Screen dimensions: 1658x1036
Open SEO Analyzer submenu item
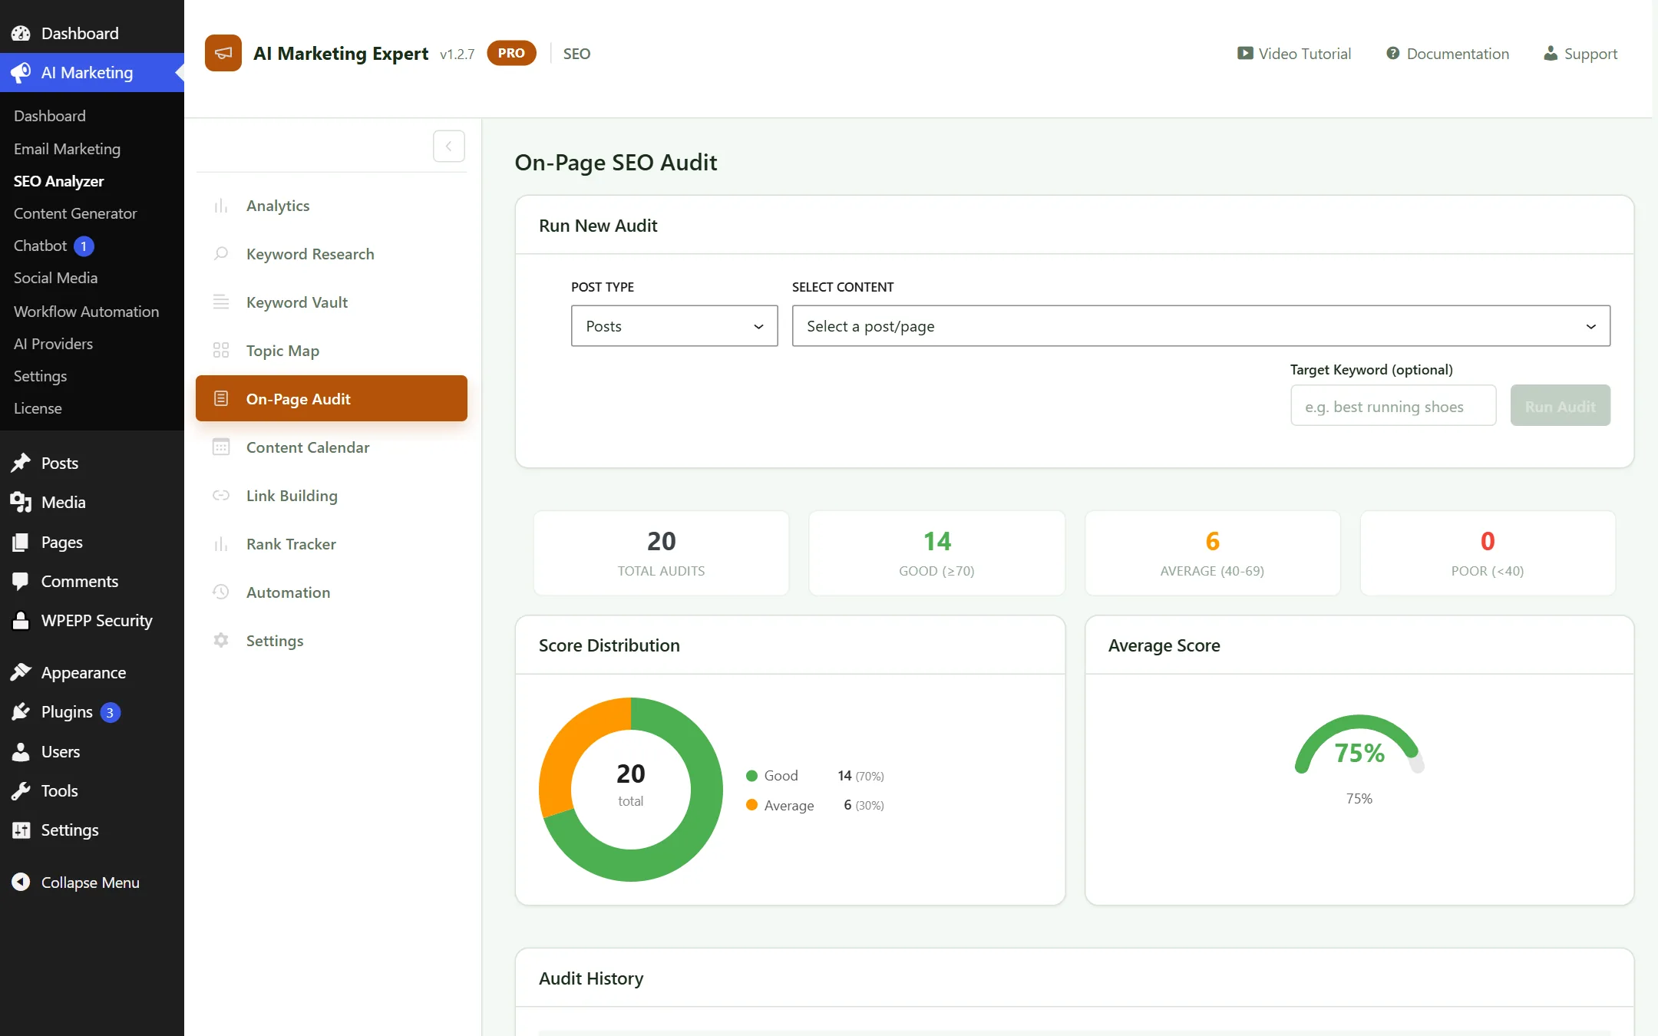(x=58, y=181)
